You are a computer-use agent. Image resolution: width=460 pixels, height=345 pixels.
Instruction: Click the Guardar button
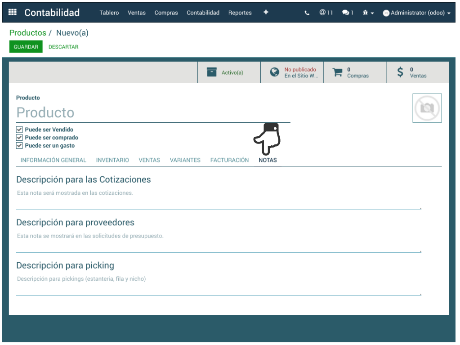pyautogui.click(x=26, y=47)
